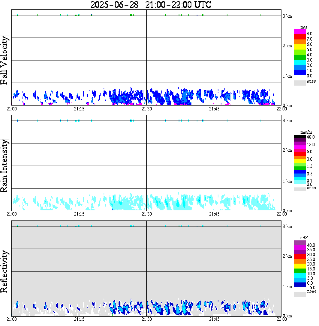Click the 2025-06-28 21:00-22:00 UTC title
This screenshot has height=326, width=319.
pyautogui.click(x=150, y=5)
